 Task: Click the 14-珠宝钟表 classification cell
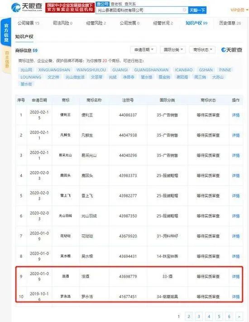(168, 256)
